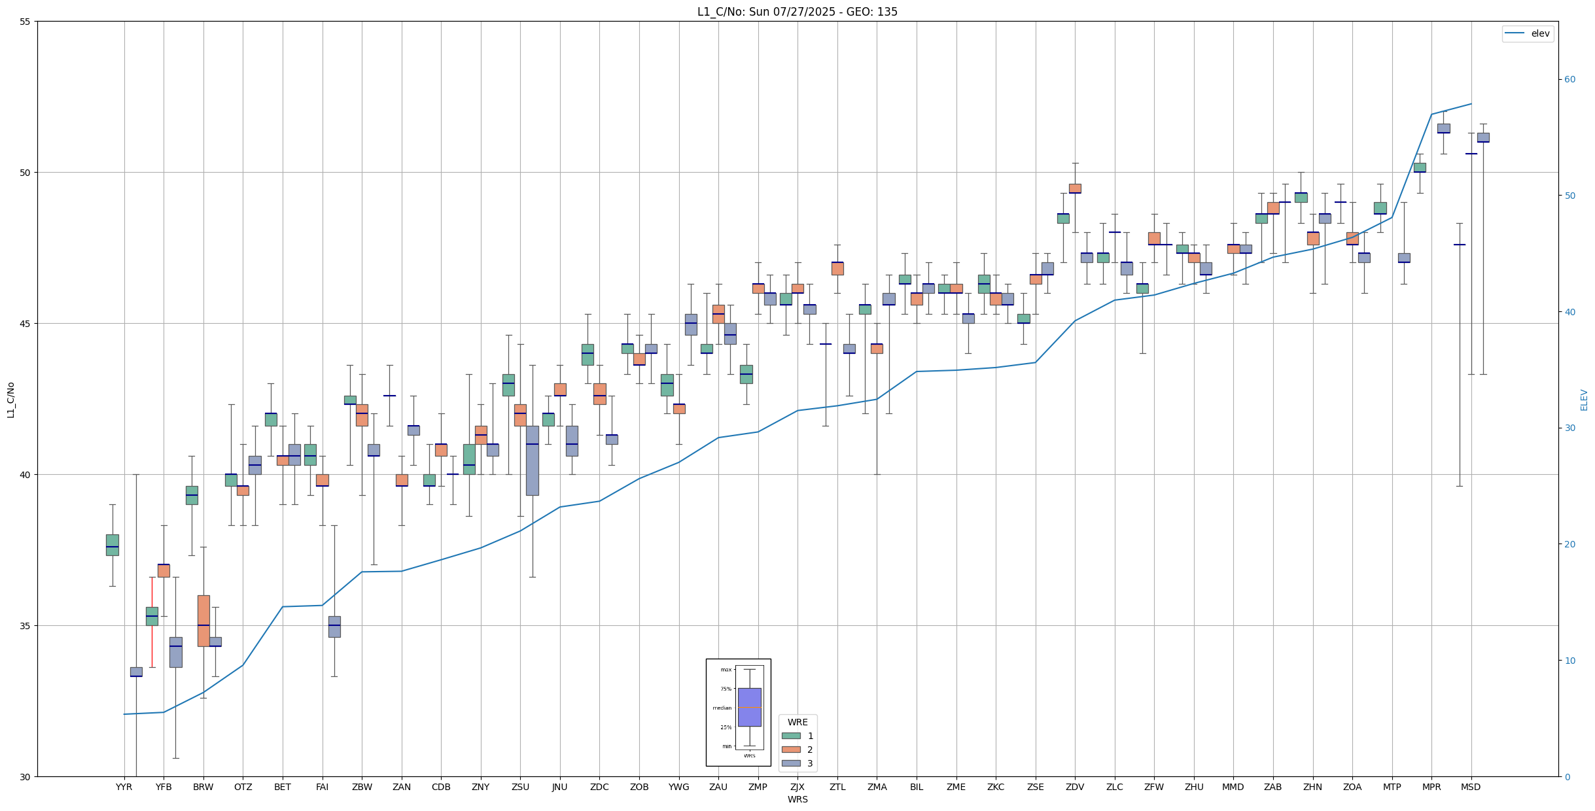Click the red-whiskered green box at YFB
The height and width of the screenshot is (811, 1595).
coord(152,616)
